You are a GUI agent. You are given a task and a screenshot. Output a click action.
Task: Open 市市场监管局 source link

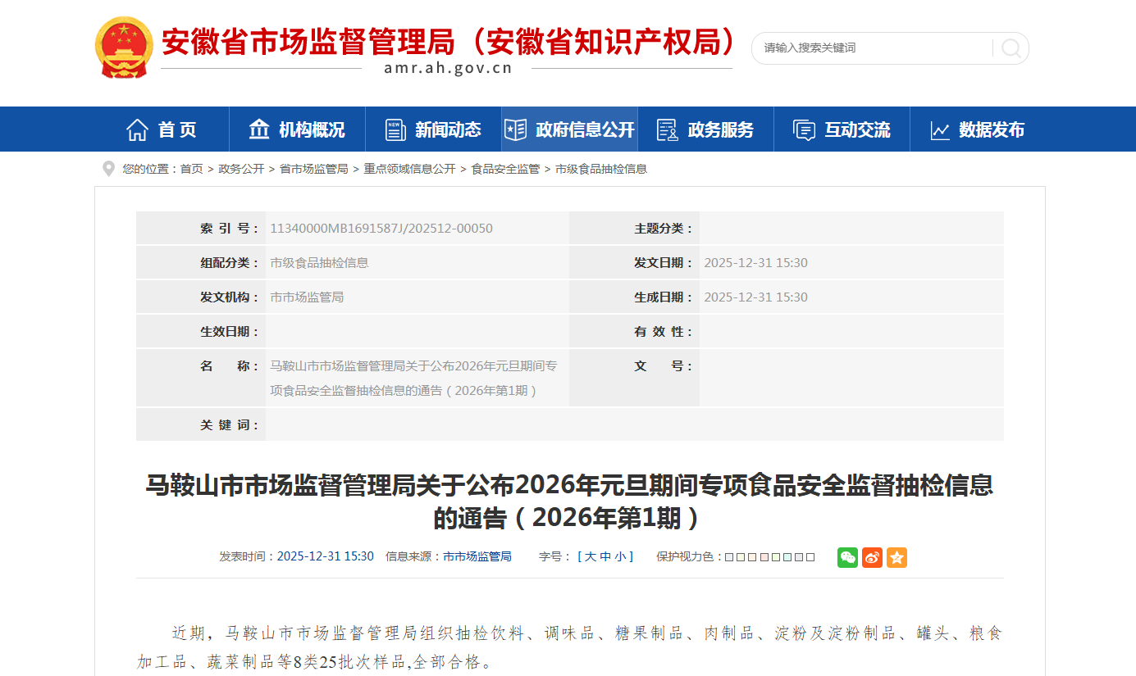pyautogui.click(x=477, y=556)
